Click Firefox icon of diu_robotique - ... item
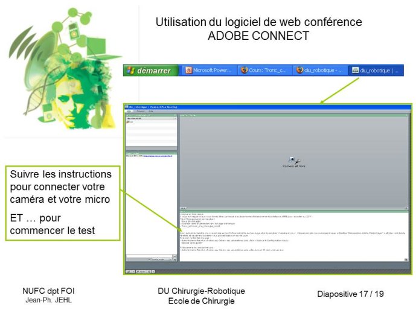Image resolution: width=416 pixels, height=312 pixels. pyautogui.click(x=300, y=70)
